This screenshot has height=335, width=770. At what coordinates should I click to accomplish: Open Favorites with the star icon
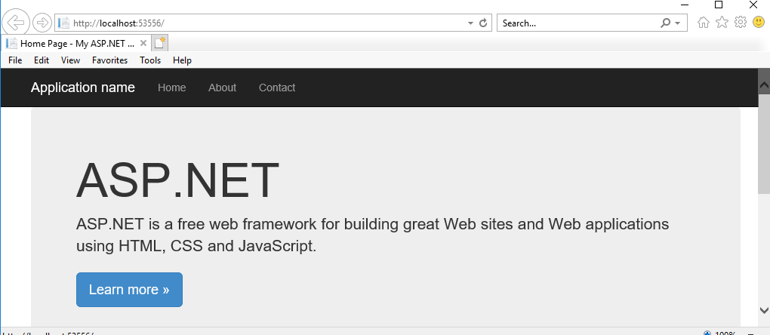pyautogui.click(x=722, y=22)
